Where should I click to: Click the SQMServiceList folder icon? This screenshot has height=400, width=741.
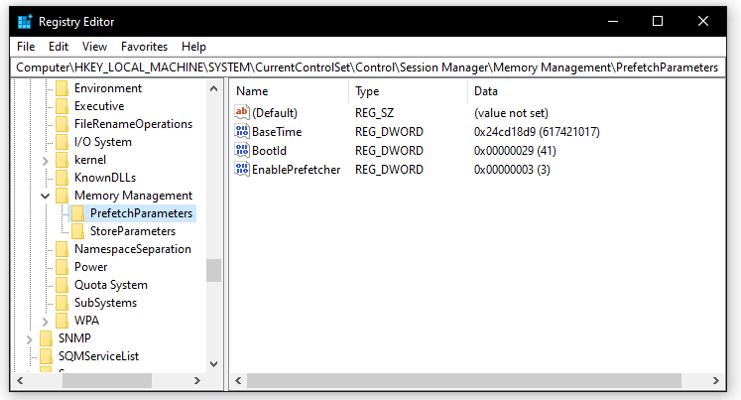(47, 356)
